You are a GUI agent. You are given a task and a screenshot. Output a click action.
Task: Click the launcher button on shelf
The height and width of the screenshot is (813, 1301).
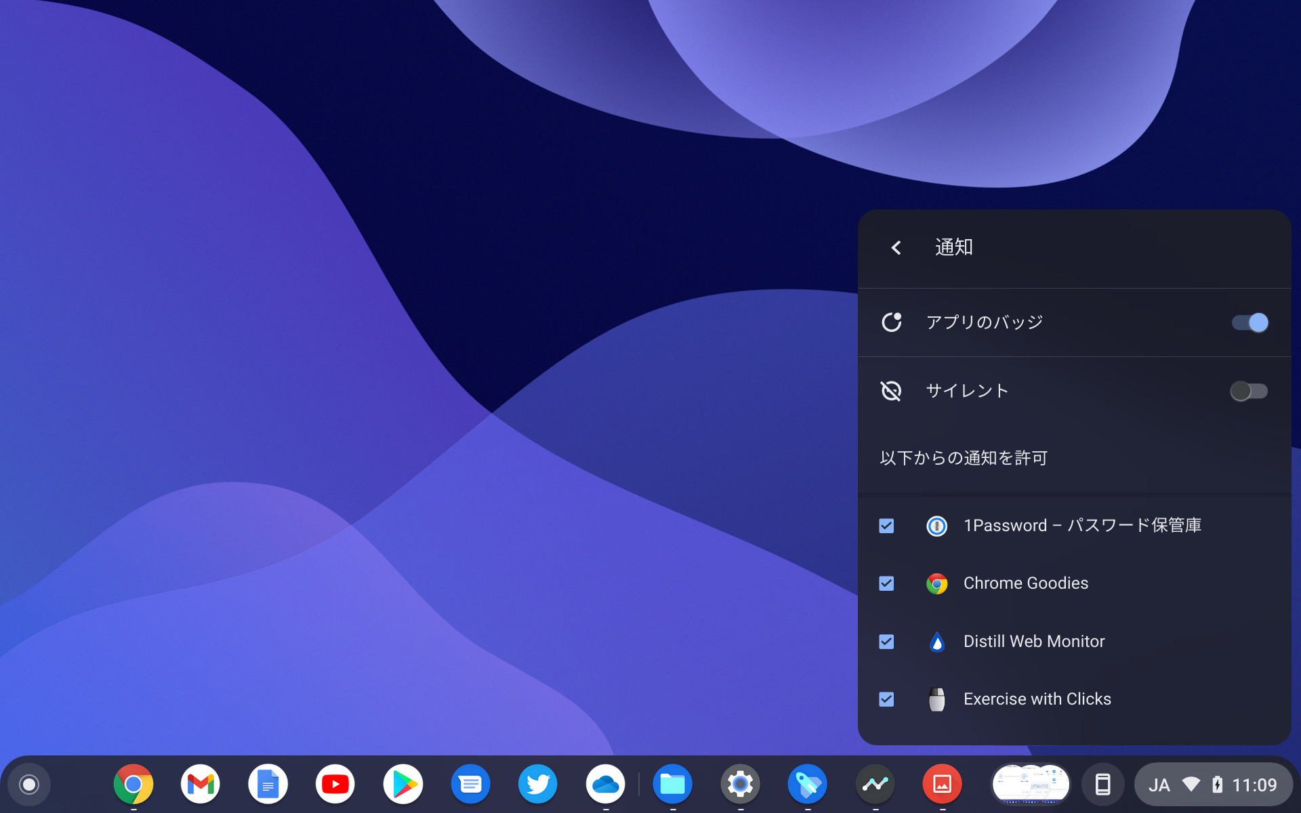point(29,785)
